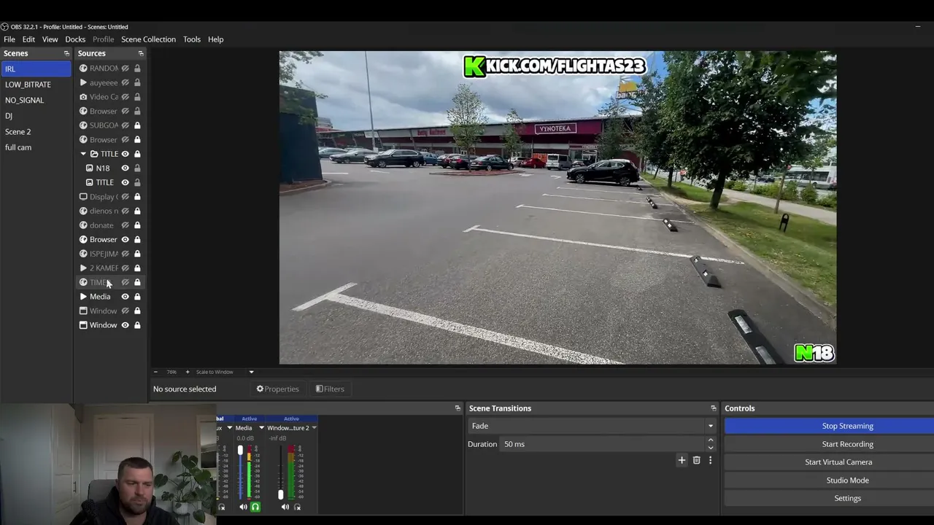Hide the bottom Window capture source
The image size is (934, 525).
point(125,325)
